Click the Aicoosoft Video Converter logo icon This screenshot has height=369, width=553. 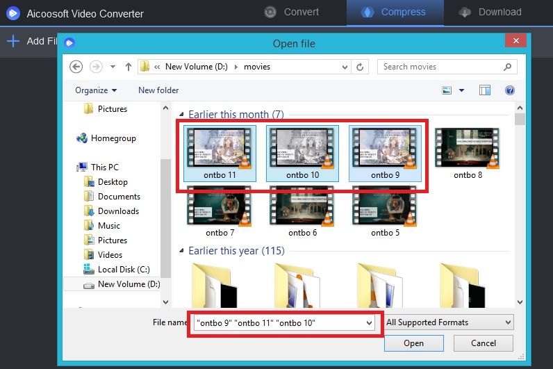(x=13, y=13)
